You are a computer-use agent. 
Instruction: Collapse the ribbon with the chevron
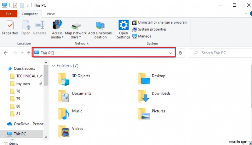click(x=246, y=14)
